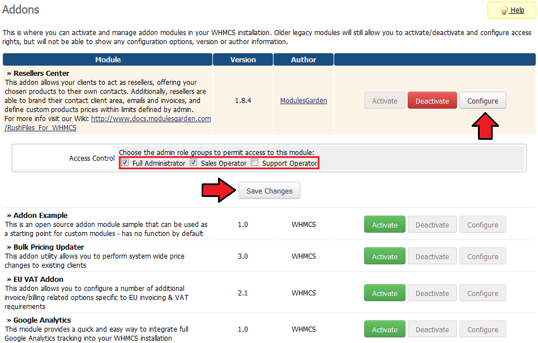This screenshot has width=538, height=343.
Task: Open the ModulesGarden author link
Action: (304, 101)
